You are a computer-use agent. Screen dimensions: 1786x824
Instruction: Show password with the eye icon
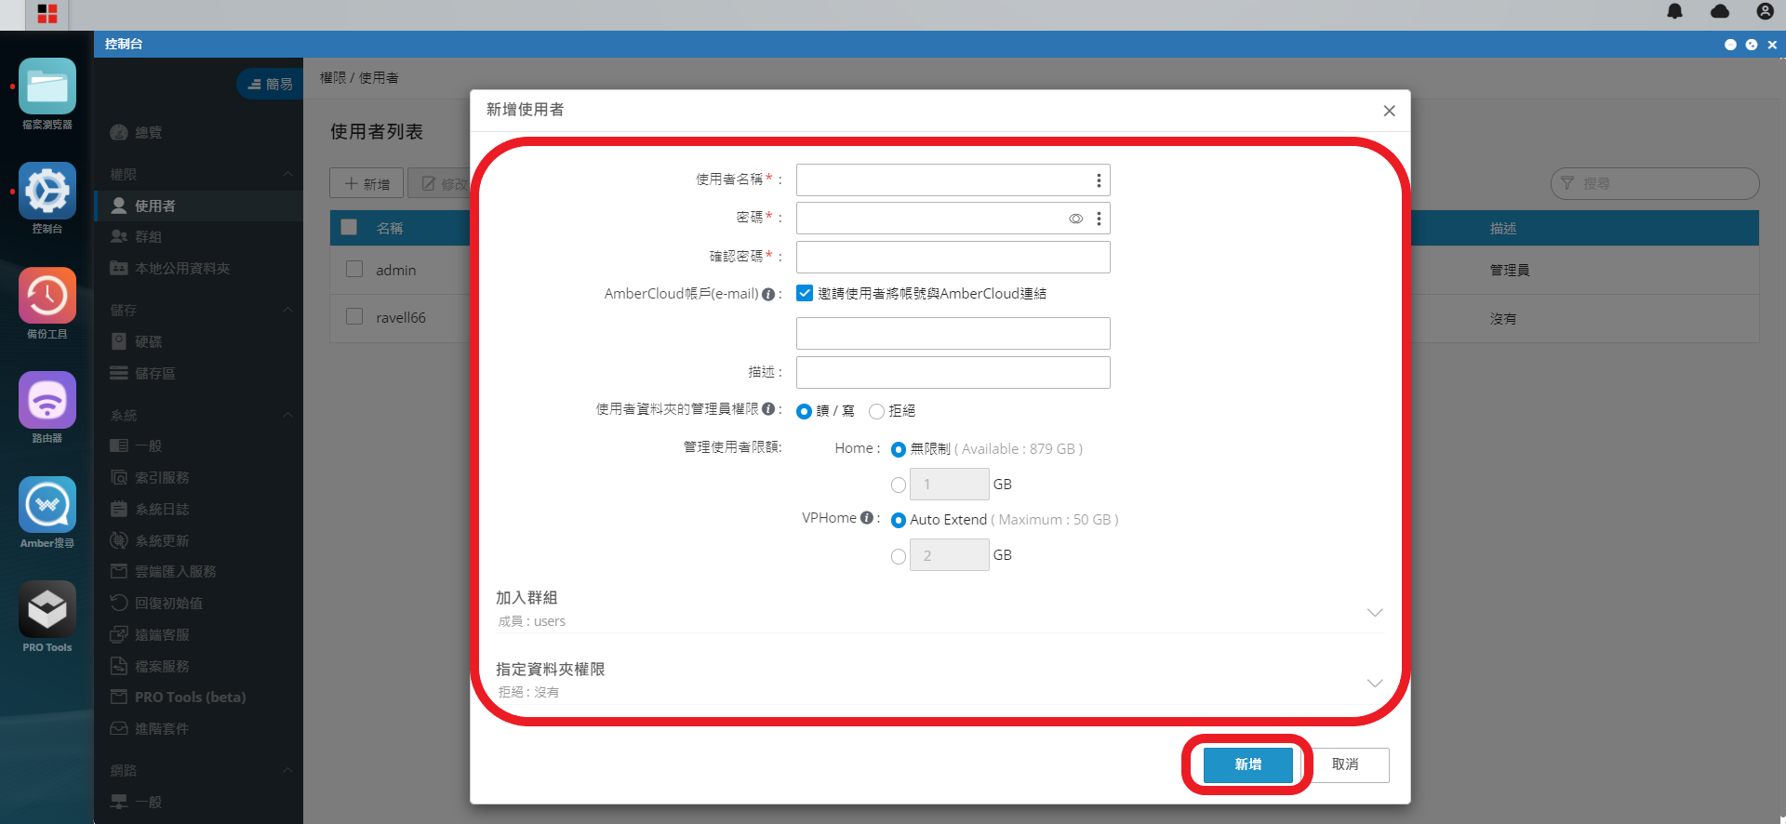[x=1075, y=219]
